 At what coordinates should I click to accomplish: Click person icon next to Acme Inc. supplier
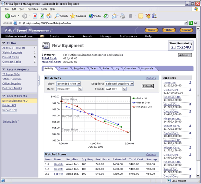[x=190, y=82]
